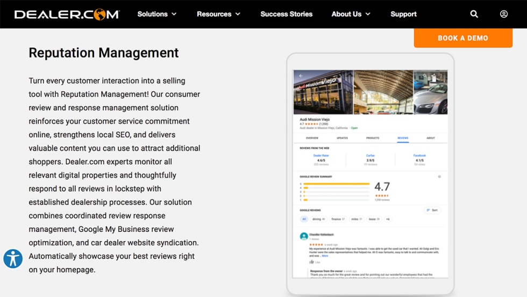Open the user account icon
The height and width of the screenshot is (297, 527).
pos(504,14)
